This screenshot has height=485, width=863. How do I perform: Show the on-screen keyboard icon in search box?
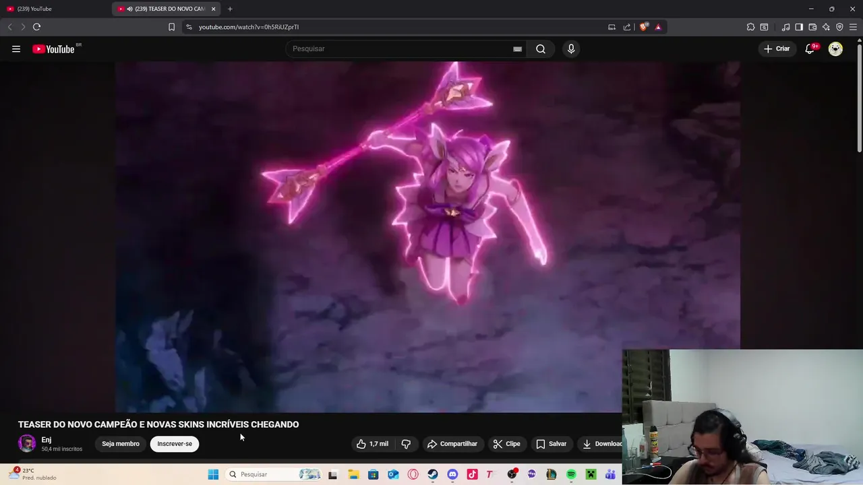pos(517,48)
